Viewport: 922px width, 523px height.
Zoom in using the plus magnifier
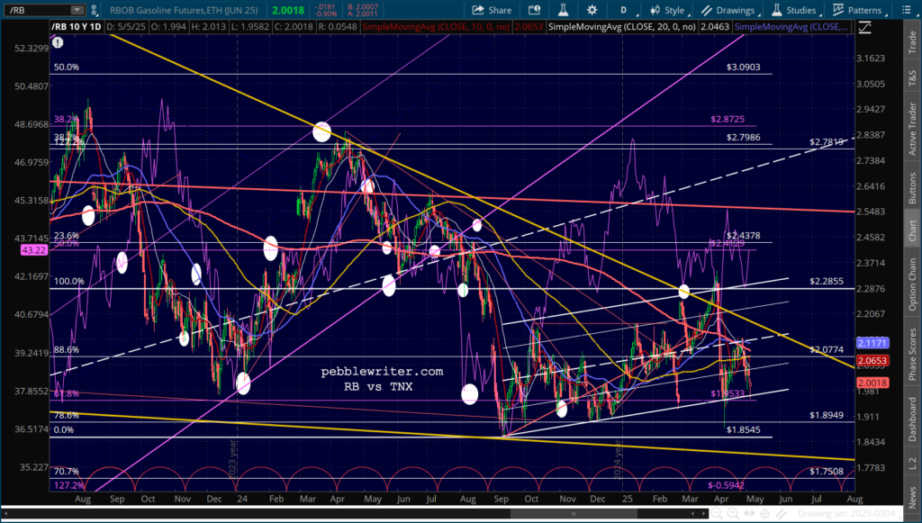[733, 514]
